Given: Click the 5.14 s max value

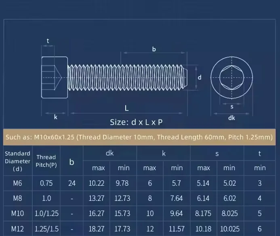Looking at the screenshot, I should tap(203, 183).
